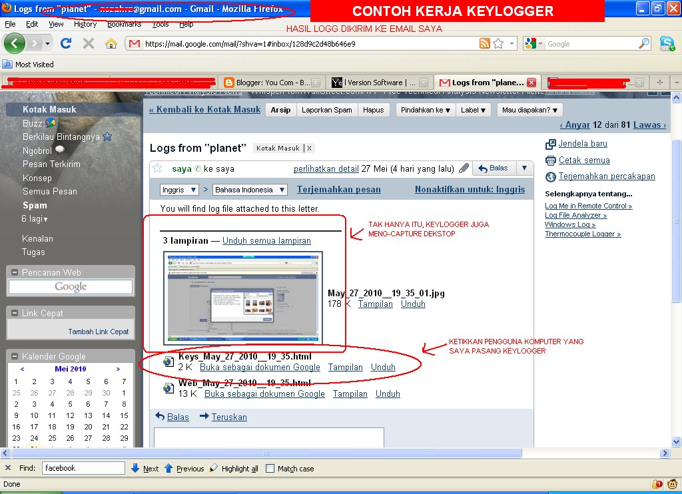This screenshot has width=682, height=494.
Task: Open the Inggris source language dropdown
Action: click(x=179, y=190)
